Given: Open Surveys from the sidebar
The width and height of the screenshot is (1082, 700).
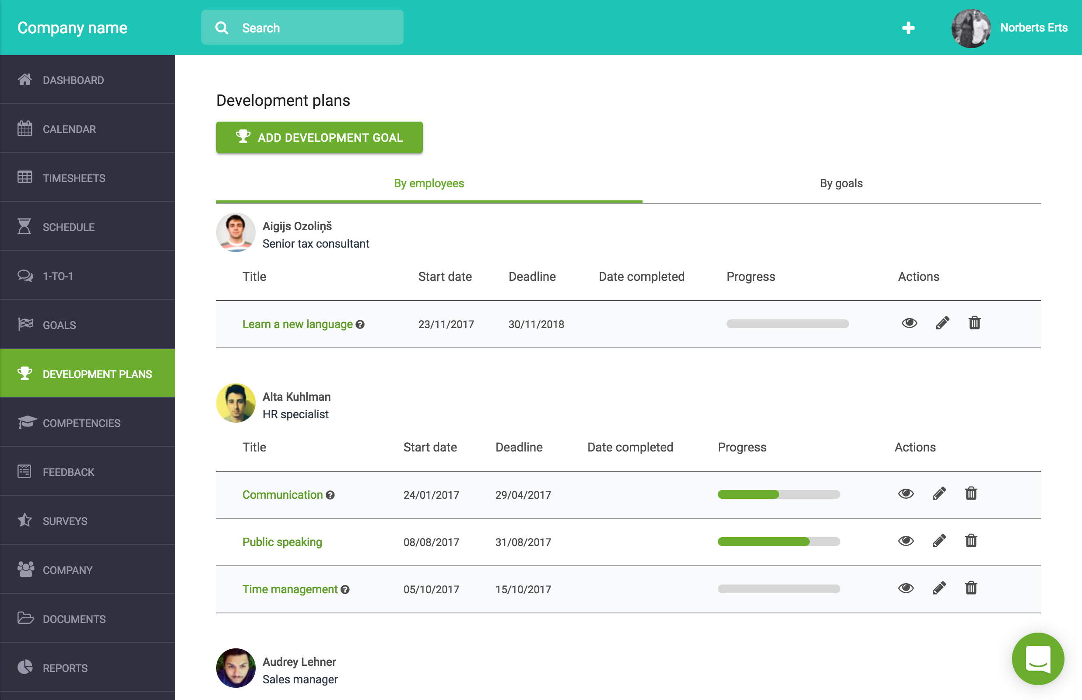Looking at the screenshot, I should click(x=87, y=521).
